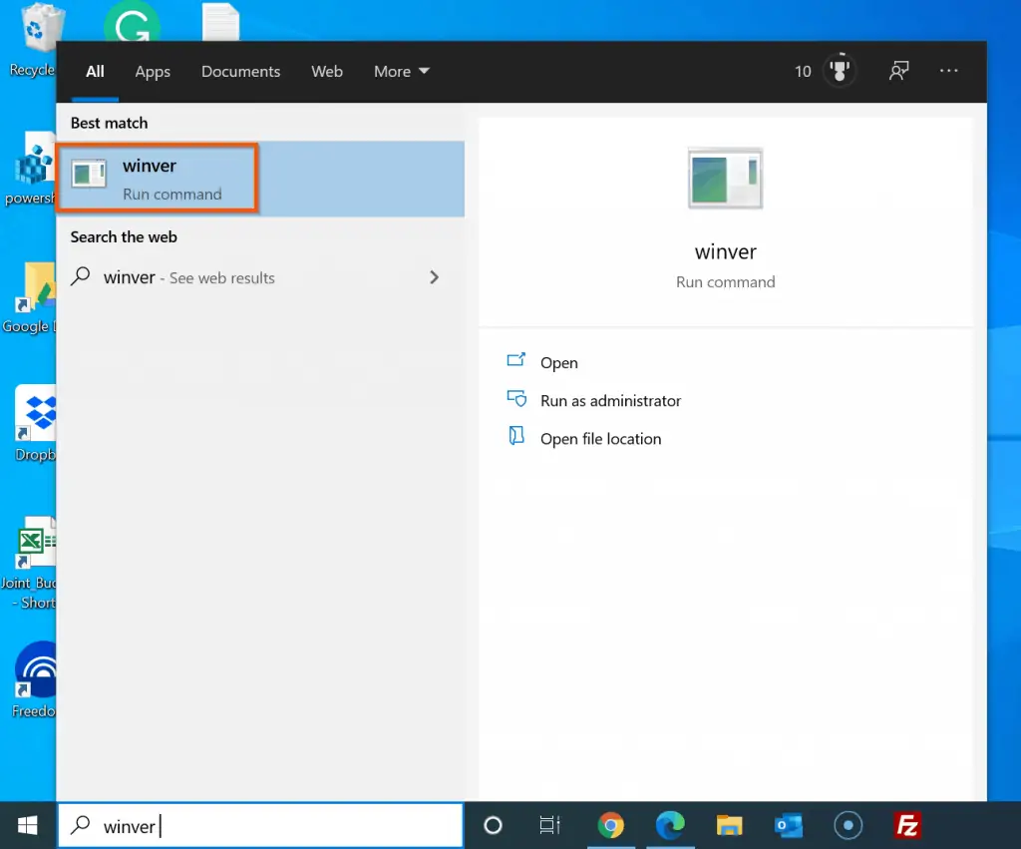Launch FileZilla from the taskbar
Image resolution: width=1021 pixels, height=849 pixels.
[x=907, y=825]
